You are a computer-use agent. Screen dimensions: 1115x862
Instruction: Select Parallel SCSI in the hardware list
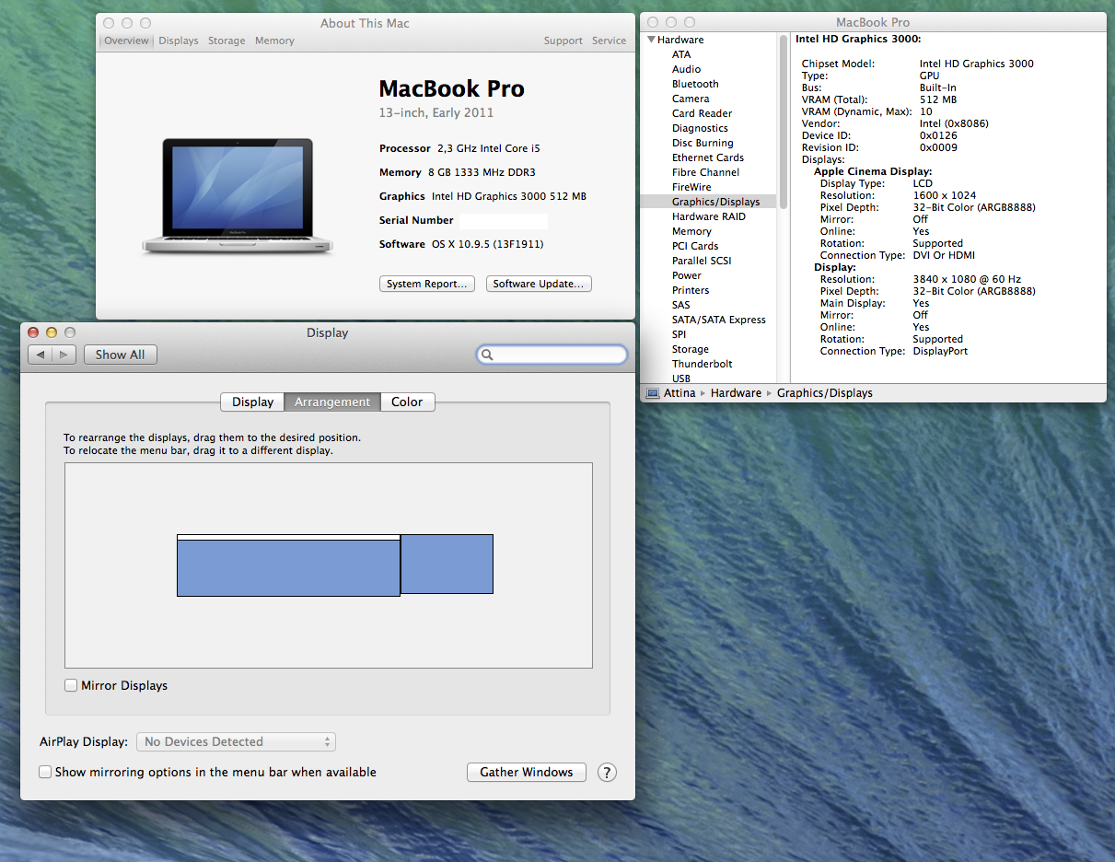702,261
